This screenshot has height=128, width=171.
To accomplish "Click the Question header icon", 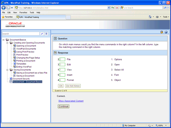I will click(x=55, y=38).
